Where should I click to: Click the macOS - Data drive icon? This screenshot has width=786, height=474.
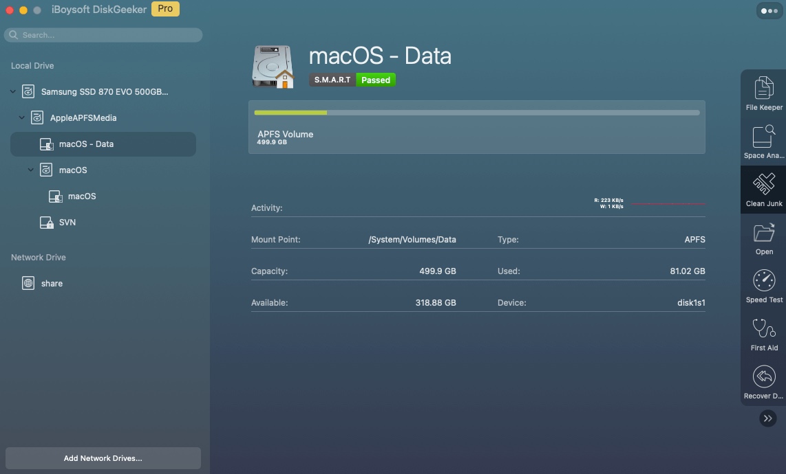pyautogui.click(x=273, y=67)
